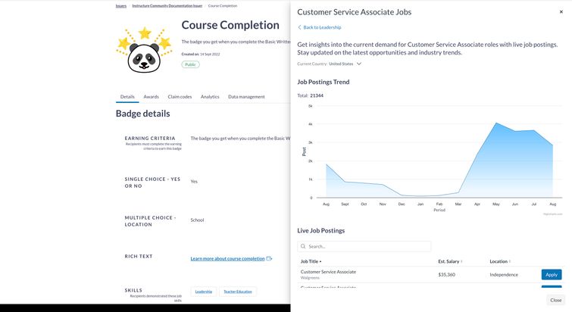Image resolution: width=572 pixels, height=312 pixels.
Task: Navigate to Issuers breadcrumb
Action: 121,5
